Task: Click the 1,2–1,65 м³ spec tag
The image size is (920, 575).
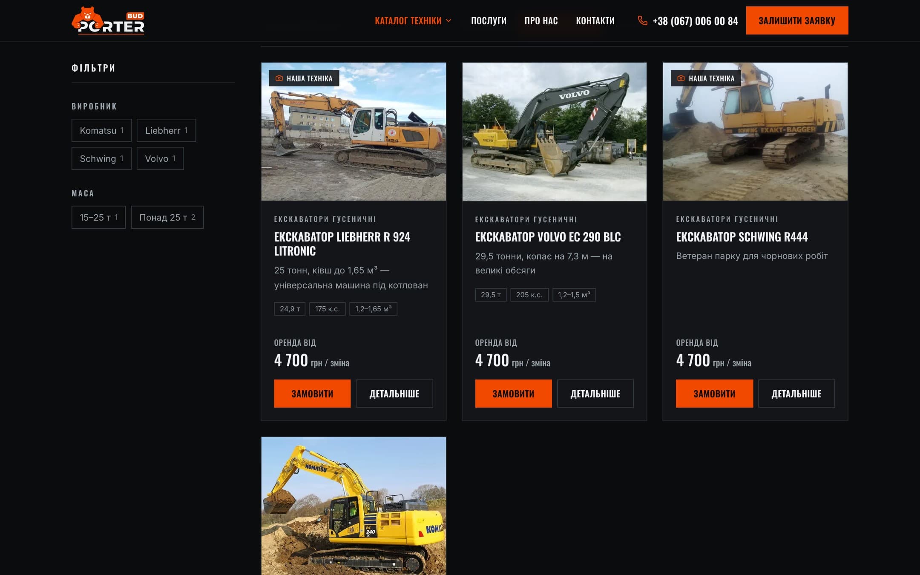Action: tap(373, 309)
